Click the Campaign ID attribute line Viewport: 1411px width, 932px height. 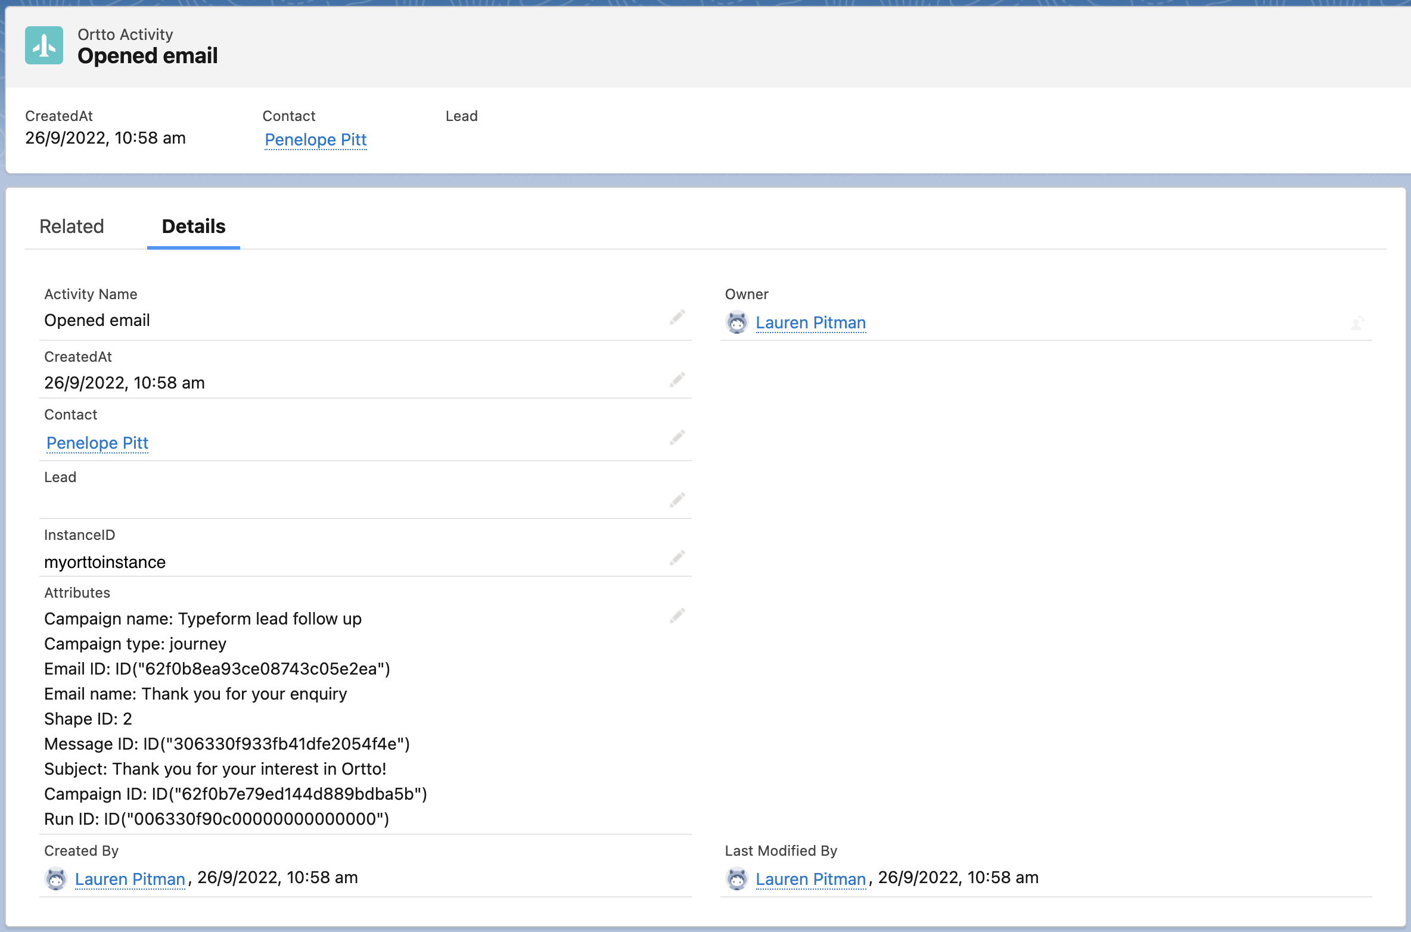pos(236,794)
